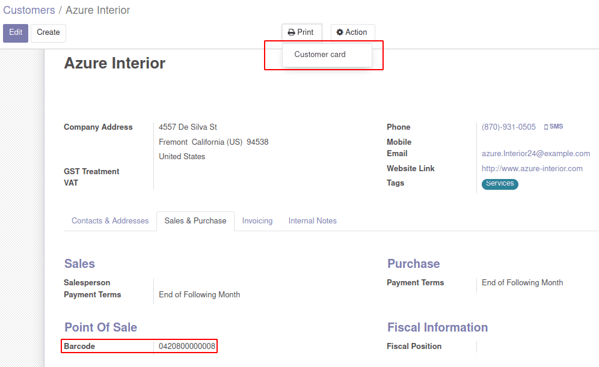The image size is (599, 367).
Task: Click the Fiscal Position label
Action: point(414,347)
